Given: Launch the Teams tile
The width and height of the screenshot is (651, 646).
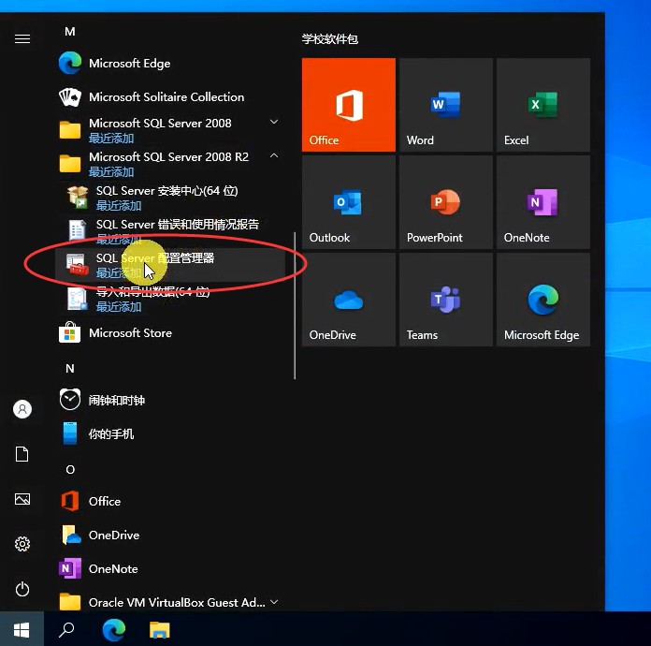Looking at the screenshot, I should click(446, 300).
